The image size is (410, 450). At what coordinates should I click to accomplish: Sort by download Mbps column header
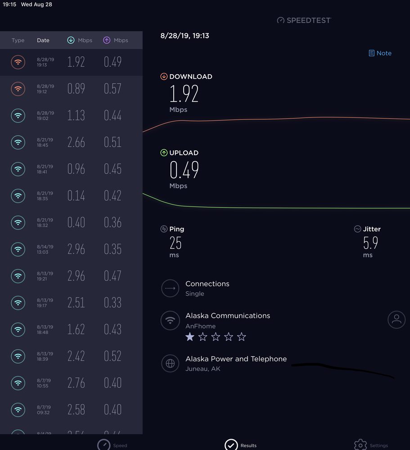point(80,40)
